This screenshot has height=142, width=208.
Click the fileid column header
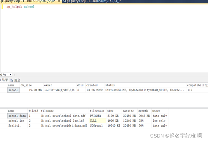pyautogui.click(x=34, y=111)
